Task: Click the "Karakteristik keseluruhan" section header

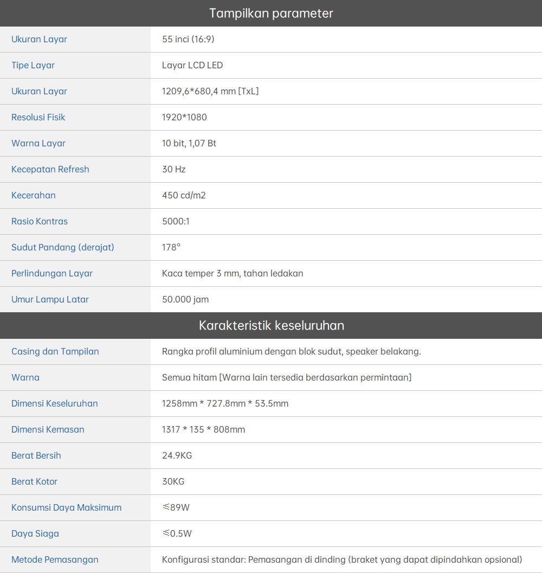Action: pos(271,325)
